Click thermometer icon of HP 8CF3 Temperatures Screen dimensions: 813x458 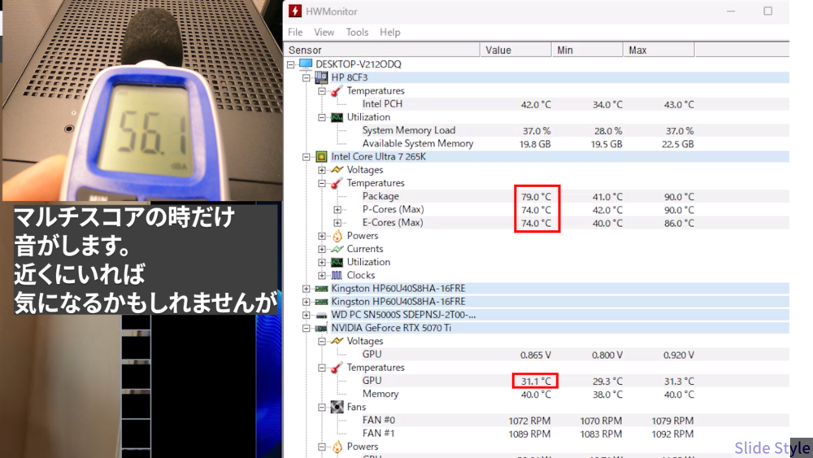[x=337, y=91]
